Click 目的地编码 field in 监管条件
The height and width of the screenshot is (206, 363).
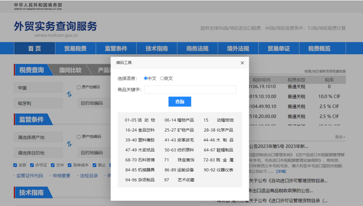tap(94, 153)
